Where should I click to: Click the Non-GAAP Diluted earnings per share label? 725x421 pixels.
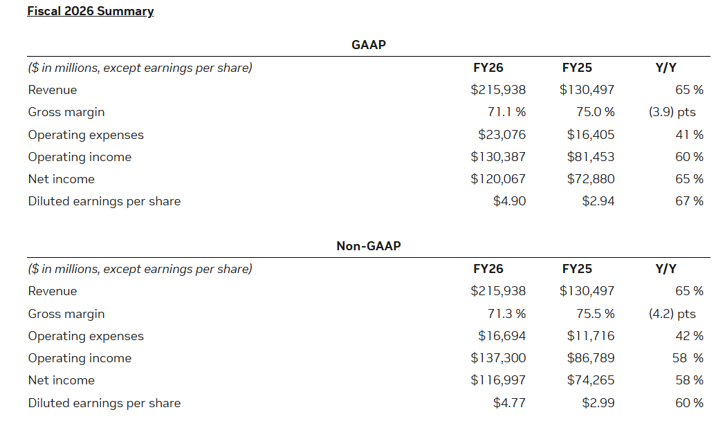pyautogui.click(x=104, y=403)
